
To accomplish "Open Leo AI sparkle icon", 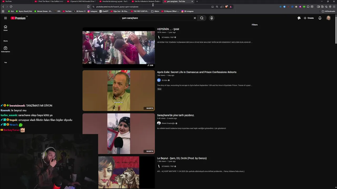I will 326,7.
